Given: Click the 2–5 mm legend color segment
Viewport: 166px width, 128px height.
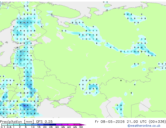Looking at the screenshot, I should [23, 125].
